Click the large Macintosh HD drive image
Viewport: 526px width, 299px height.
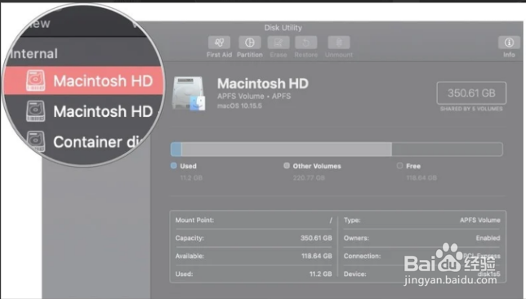click(x=189, y=93)
